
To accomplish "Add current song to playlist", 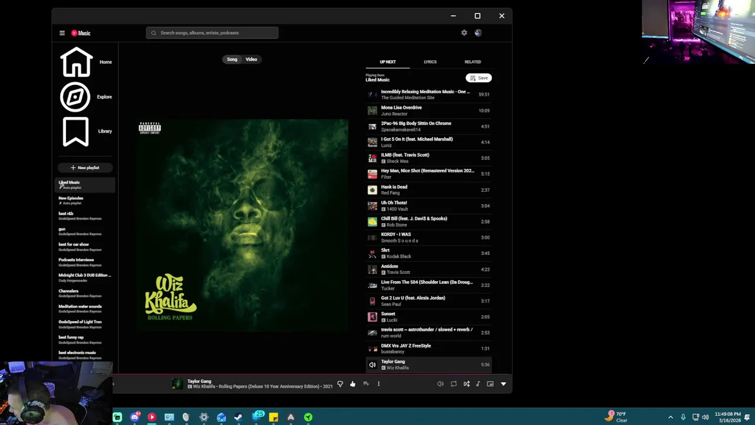I will (366, 384).
